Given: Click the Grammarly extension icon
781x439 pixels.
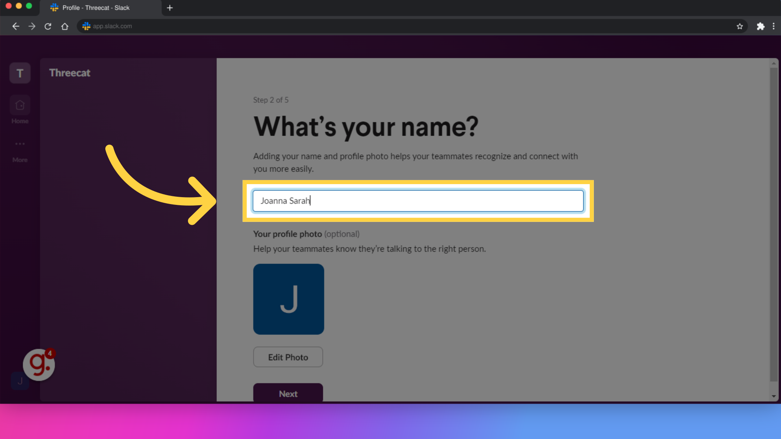Looking at the screenshot, I should tap(40, 365).
